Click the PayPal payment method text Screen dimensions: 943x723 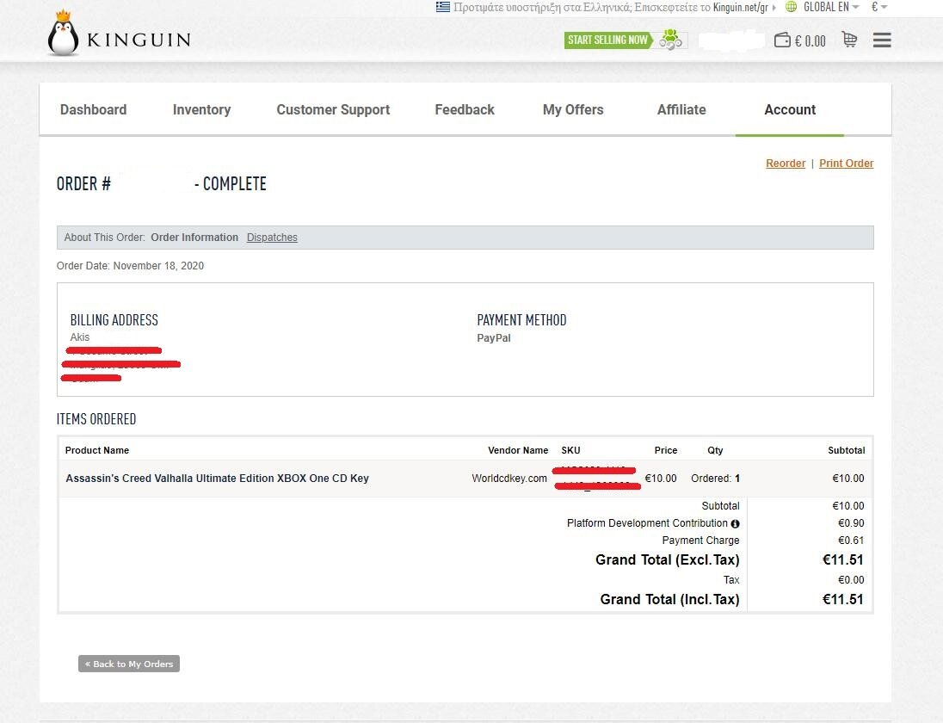(x=494, y=338)
